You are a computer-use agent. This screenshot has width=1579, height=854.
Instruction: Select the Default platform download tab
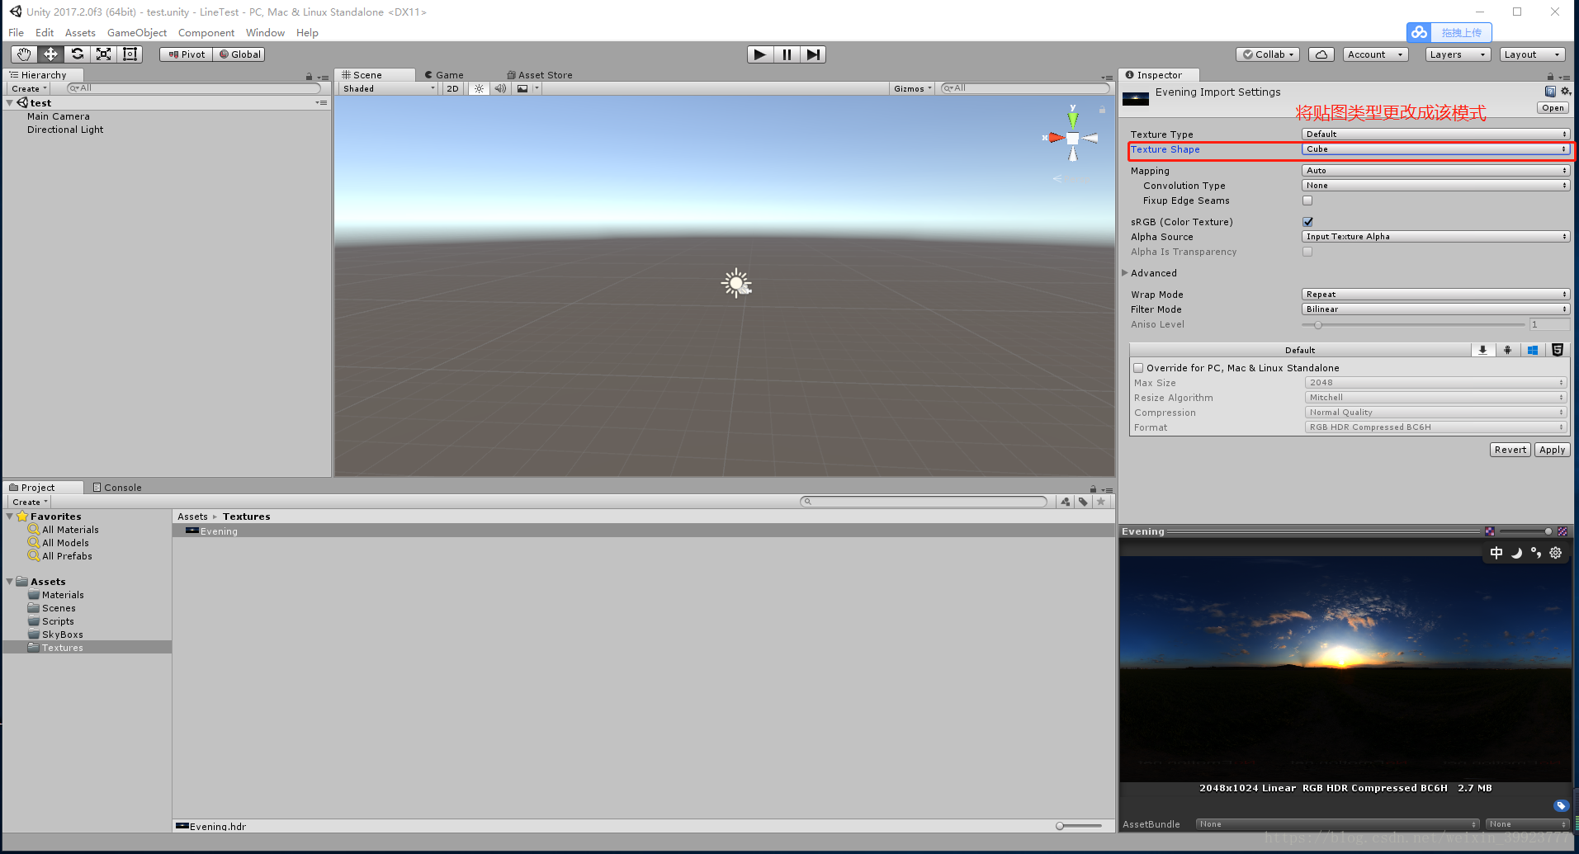1482,350
